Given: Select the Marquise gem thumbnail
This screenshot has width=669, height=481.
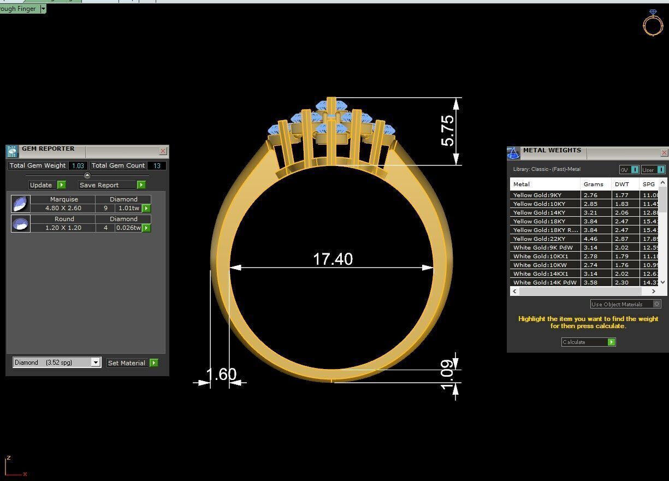Looking at the screenshot, I should click(21, 204).
